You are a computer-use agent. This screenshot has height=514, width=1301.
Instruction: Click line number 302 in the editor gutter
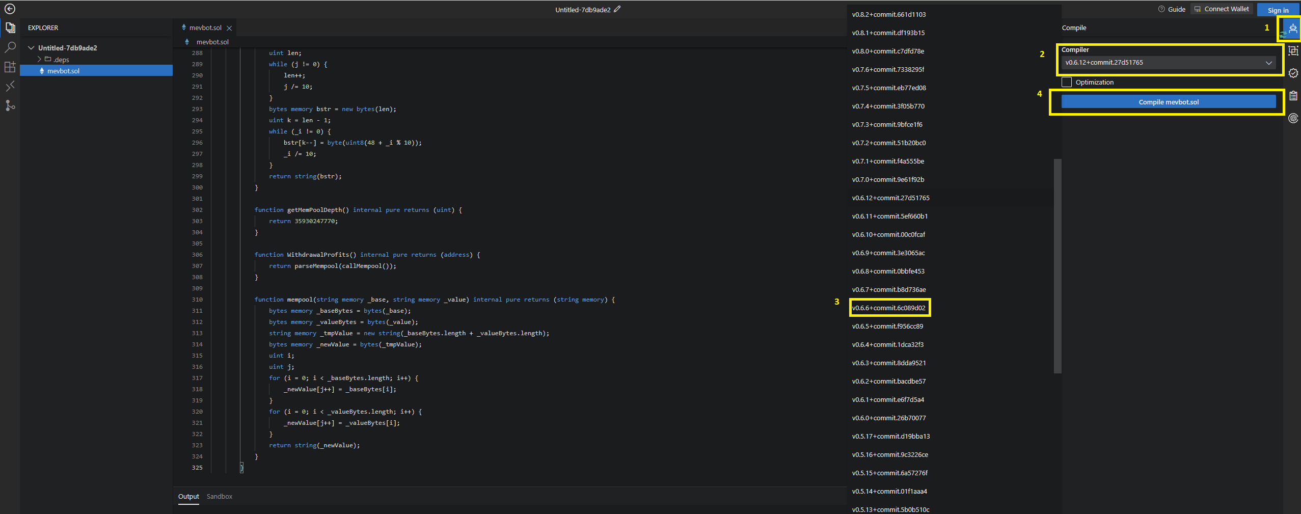pyautogui.click(x=197, y=210)
